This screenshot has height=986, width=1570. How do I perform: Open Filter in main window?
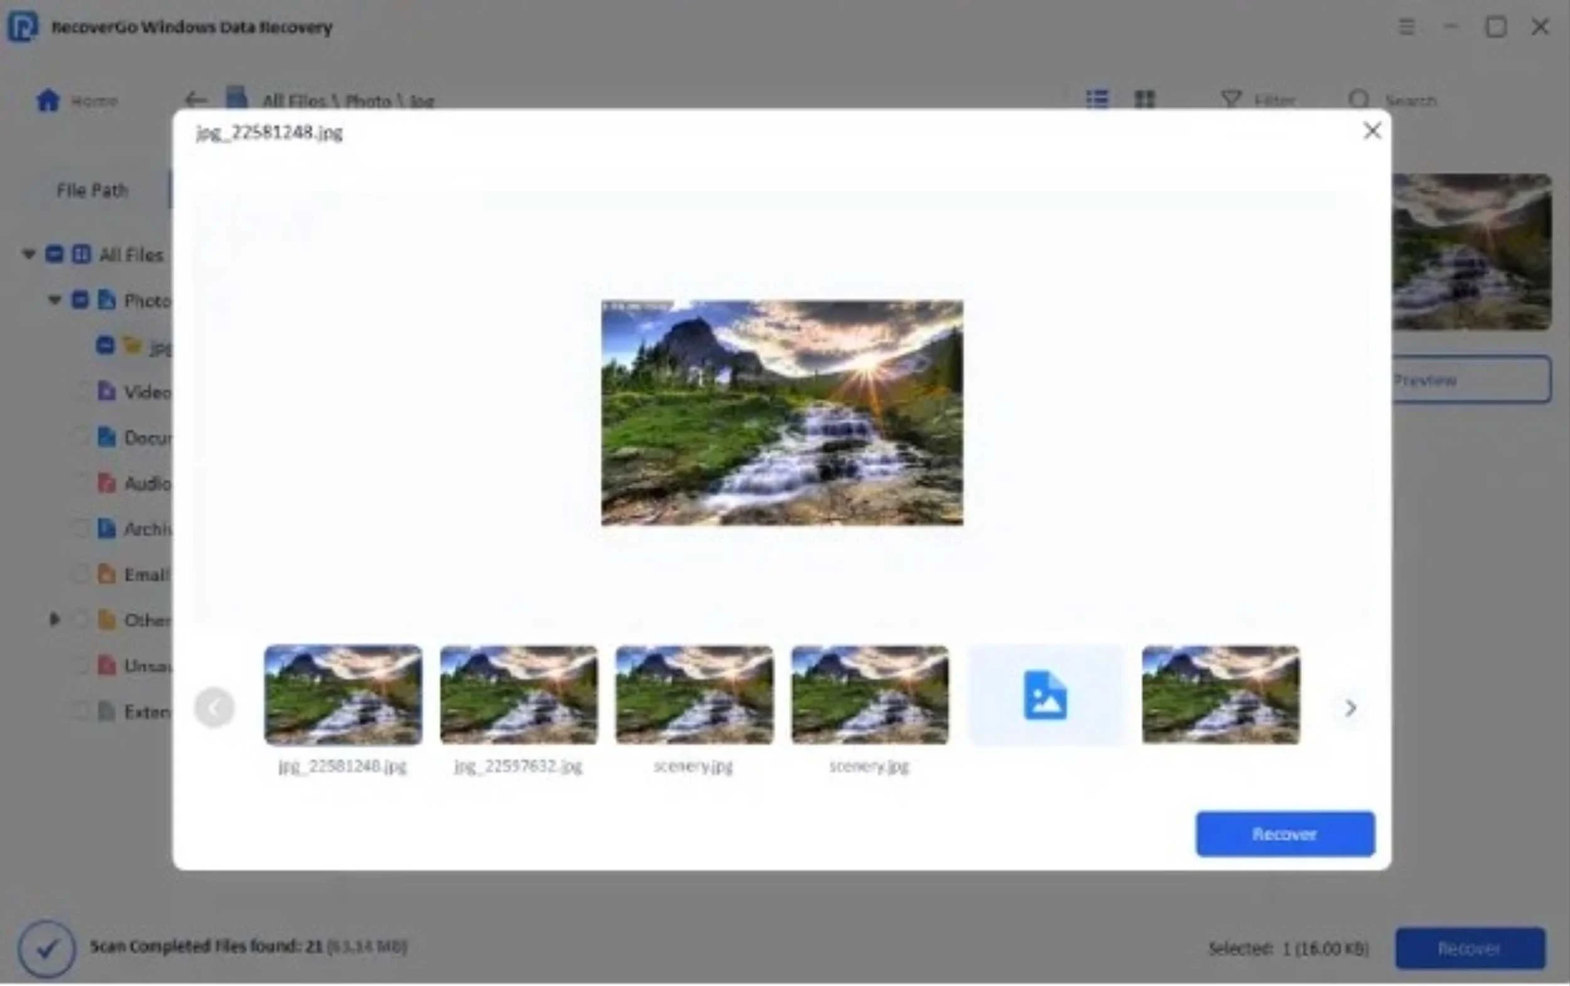pyautogui.click(x=1258, y=100)
